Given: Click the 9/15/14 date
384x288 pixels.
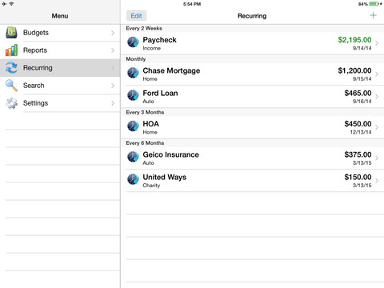Looking at the screenshot, I should click(x=362, y=78).
